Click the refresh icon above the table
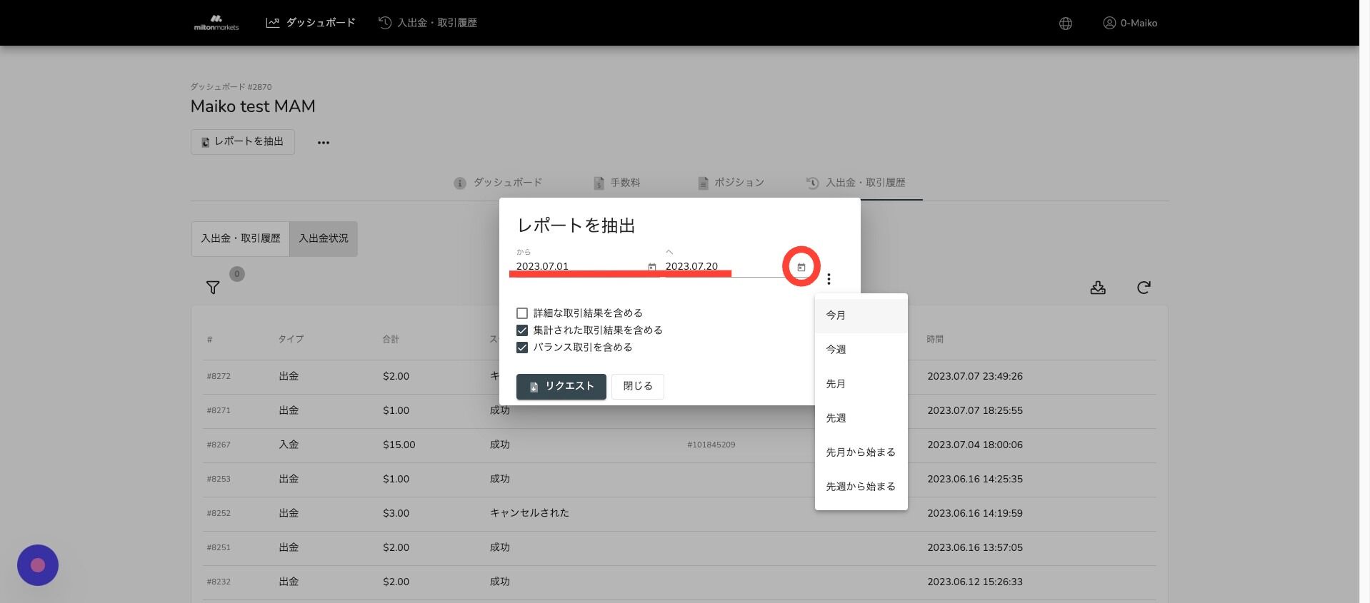 point(1144,288)
